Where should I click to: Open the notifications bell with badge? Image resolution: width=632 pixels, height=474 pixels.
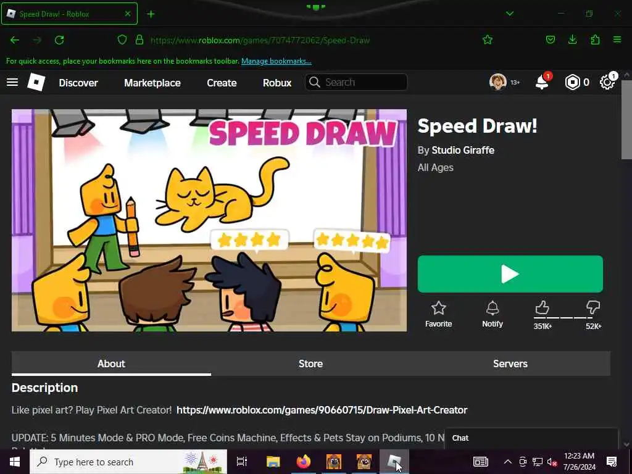tap(542, 82)
